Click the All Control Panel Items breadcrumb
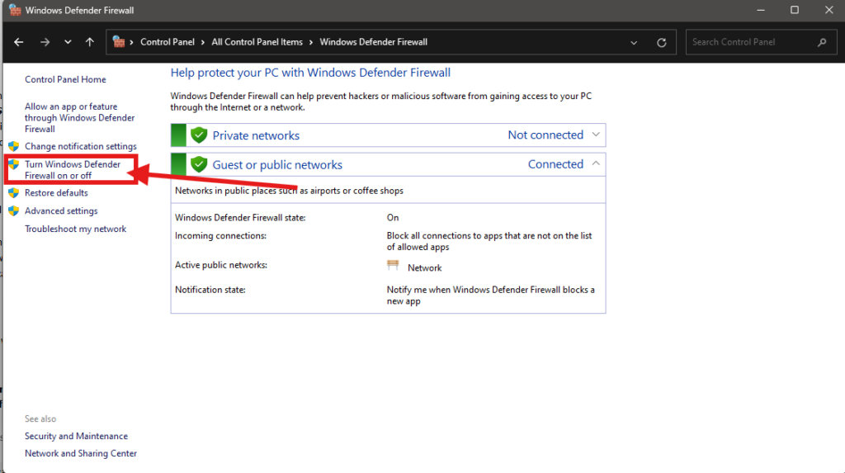 pyautogui.click(x=257, y=42)
